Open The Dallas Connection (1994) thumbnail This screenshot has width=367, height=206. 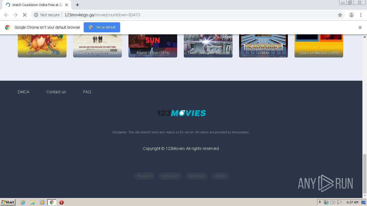pos(263,46)
